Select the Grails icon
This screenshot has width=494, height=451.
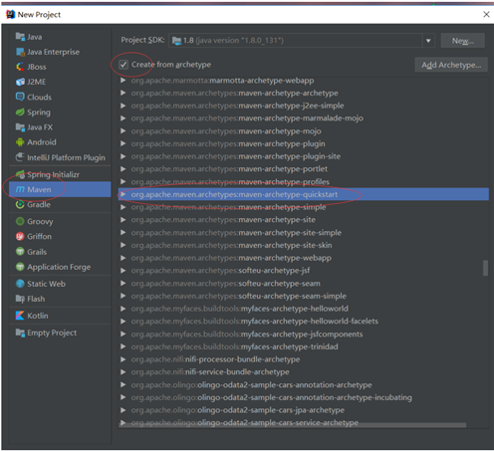[x=20, y=252]
